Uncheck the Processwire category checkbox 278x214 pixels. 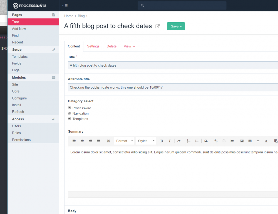pyautogui.click(x=69, y=108)
